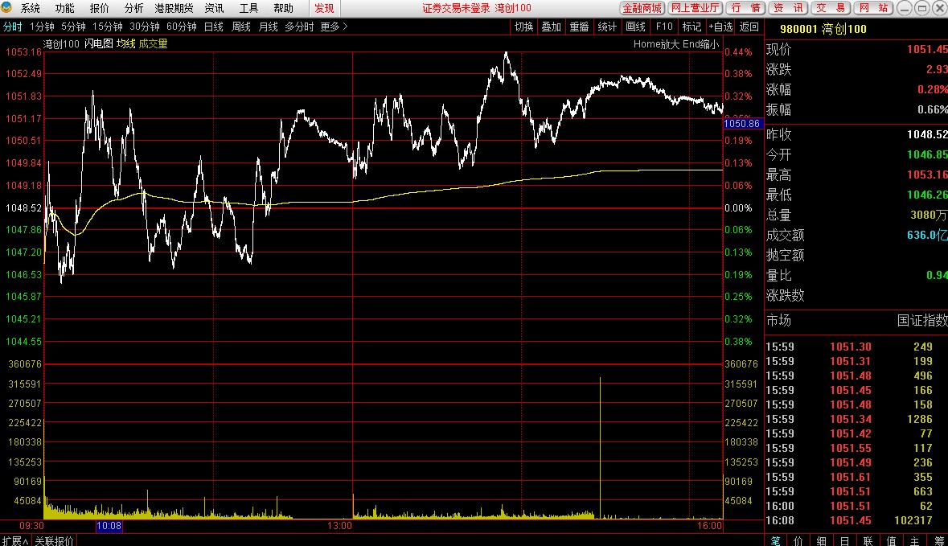
Task: Add stock using +自选 button
Action: point(720,27)
